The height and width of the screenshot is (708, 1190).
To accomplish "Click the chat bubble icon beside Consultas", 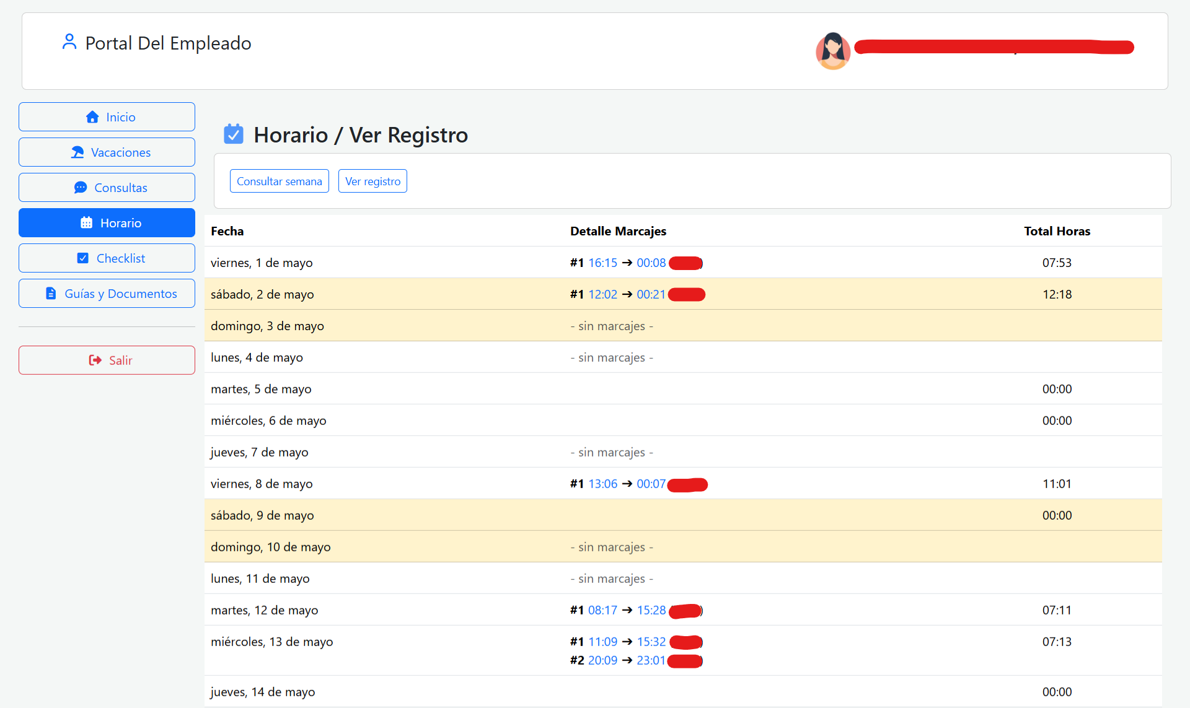I will click(81, 188).
